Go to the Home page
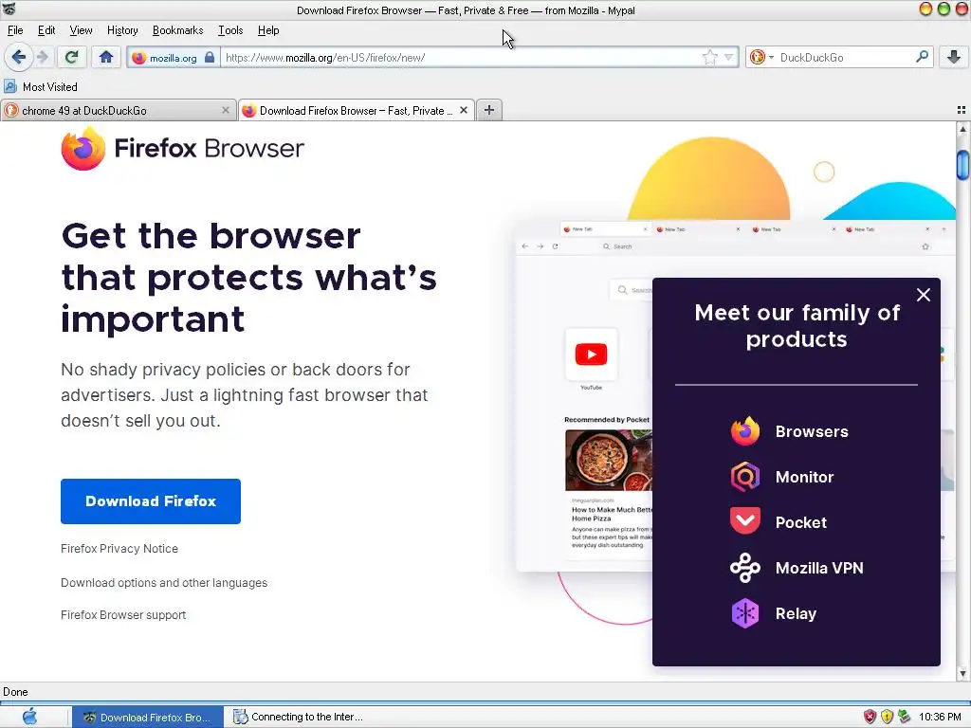The image size is (971, 728). click(x=106, y=58)
